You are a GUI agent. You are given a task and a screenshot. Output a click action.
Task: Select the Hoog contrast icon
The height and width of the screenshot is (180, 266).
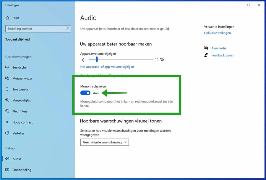(7, 122)
